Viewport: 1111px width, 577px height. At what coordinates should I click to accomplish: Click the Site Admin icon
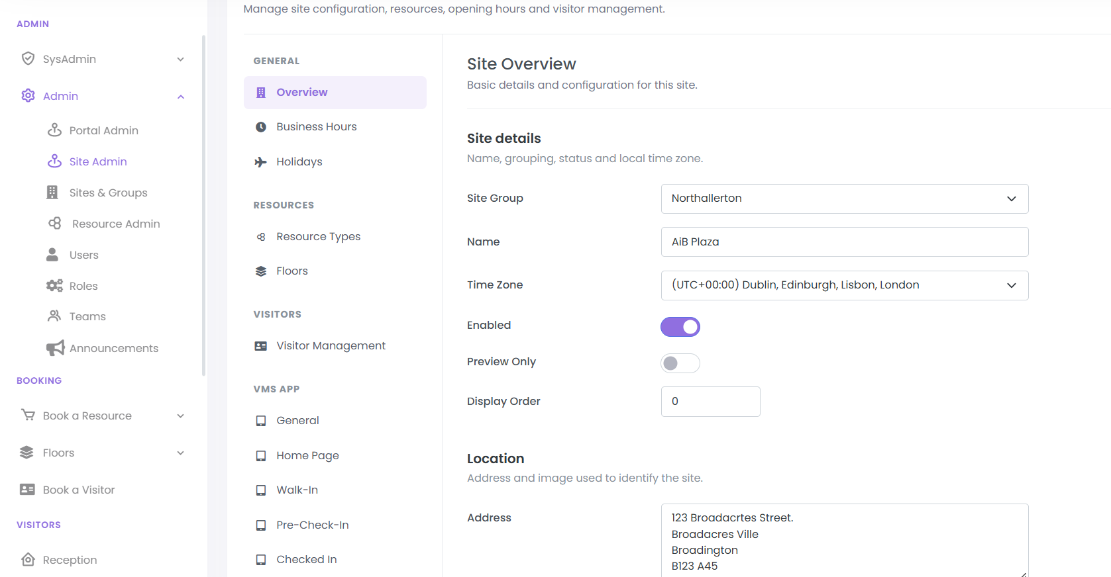pyautogui.click(x=54, y=161)
